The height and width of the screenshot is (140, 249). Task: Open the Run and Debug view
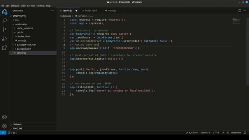tap(4, 39)
